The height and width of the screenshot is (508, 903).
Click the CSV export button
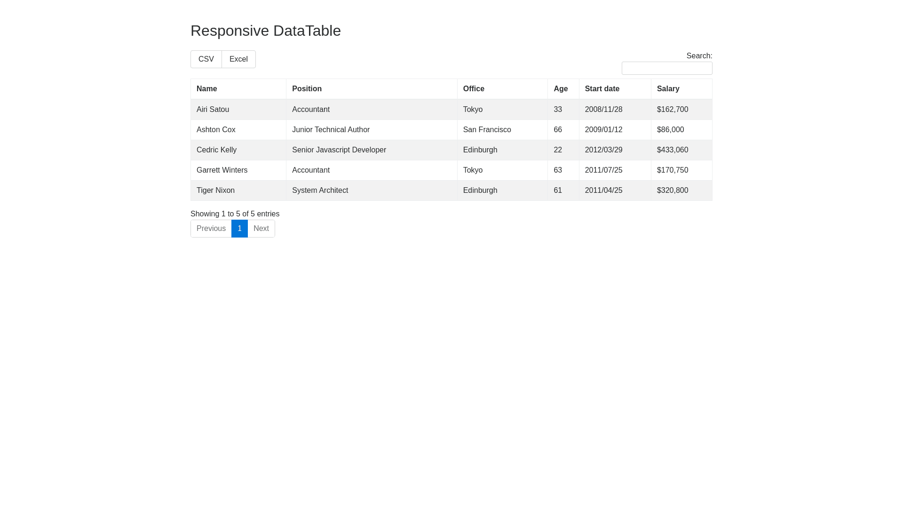(x=206, y=59)
